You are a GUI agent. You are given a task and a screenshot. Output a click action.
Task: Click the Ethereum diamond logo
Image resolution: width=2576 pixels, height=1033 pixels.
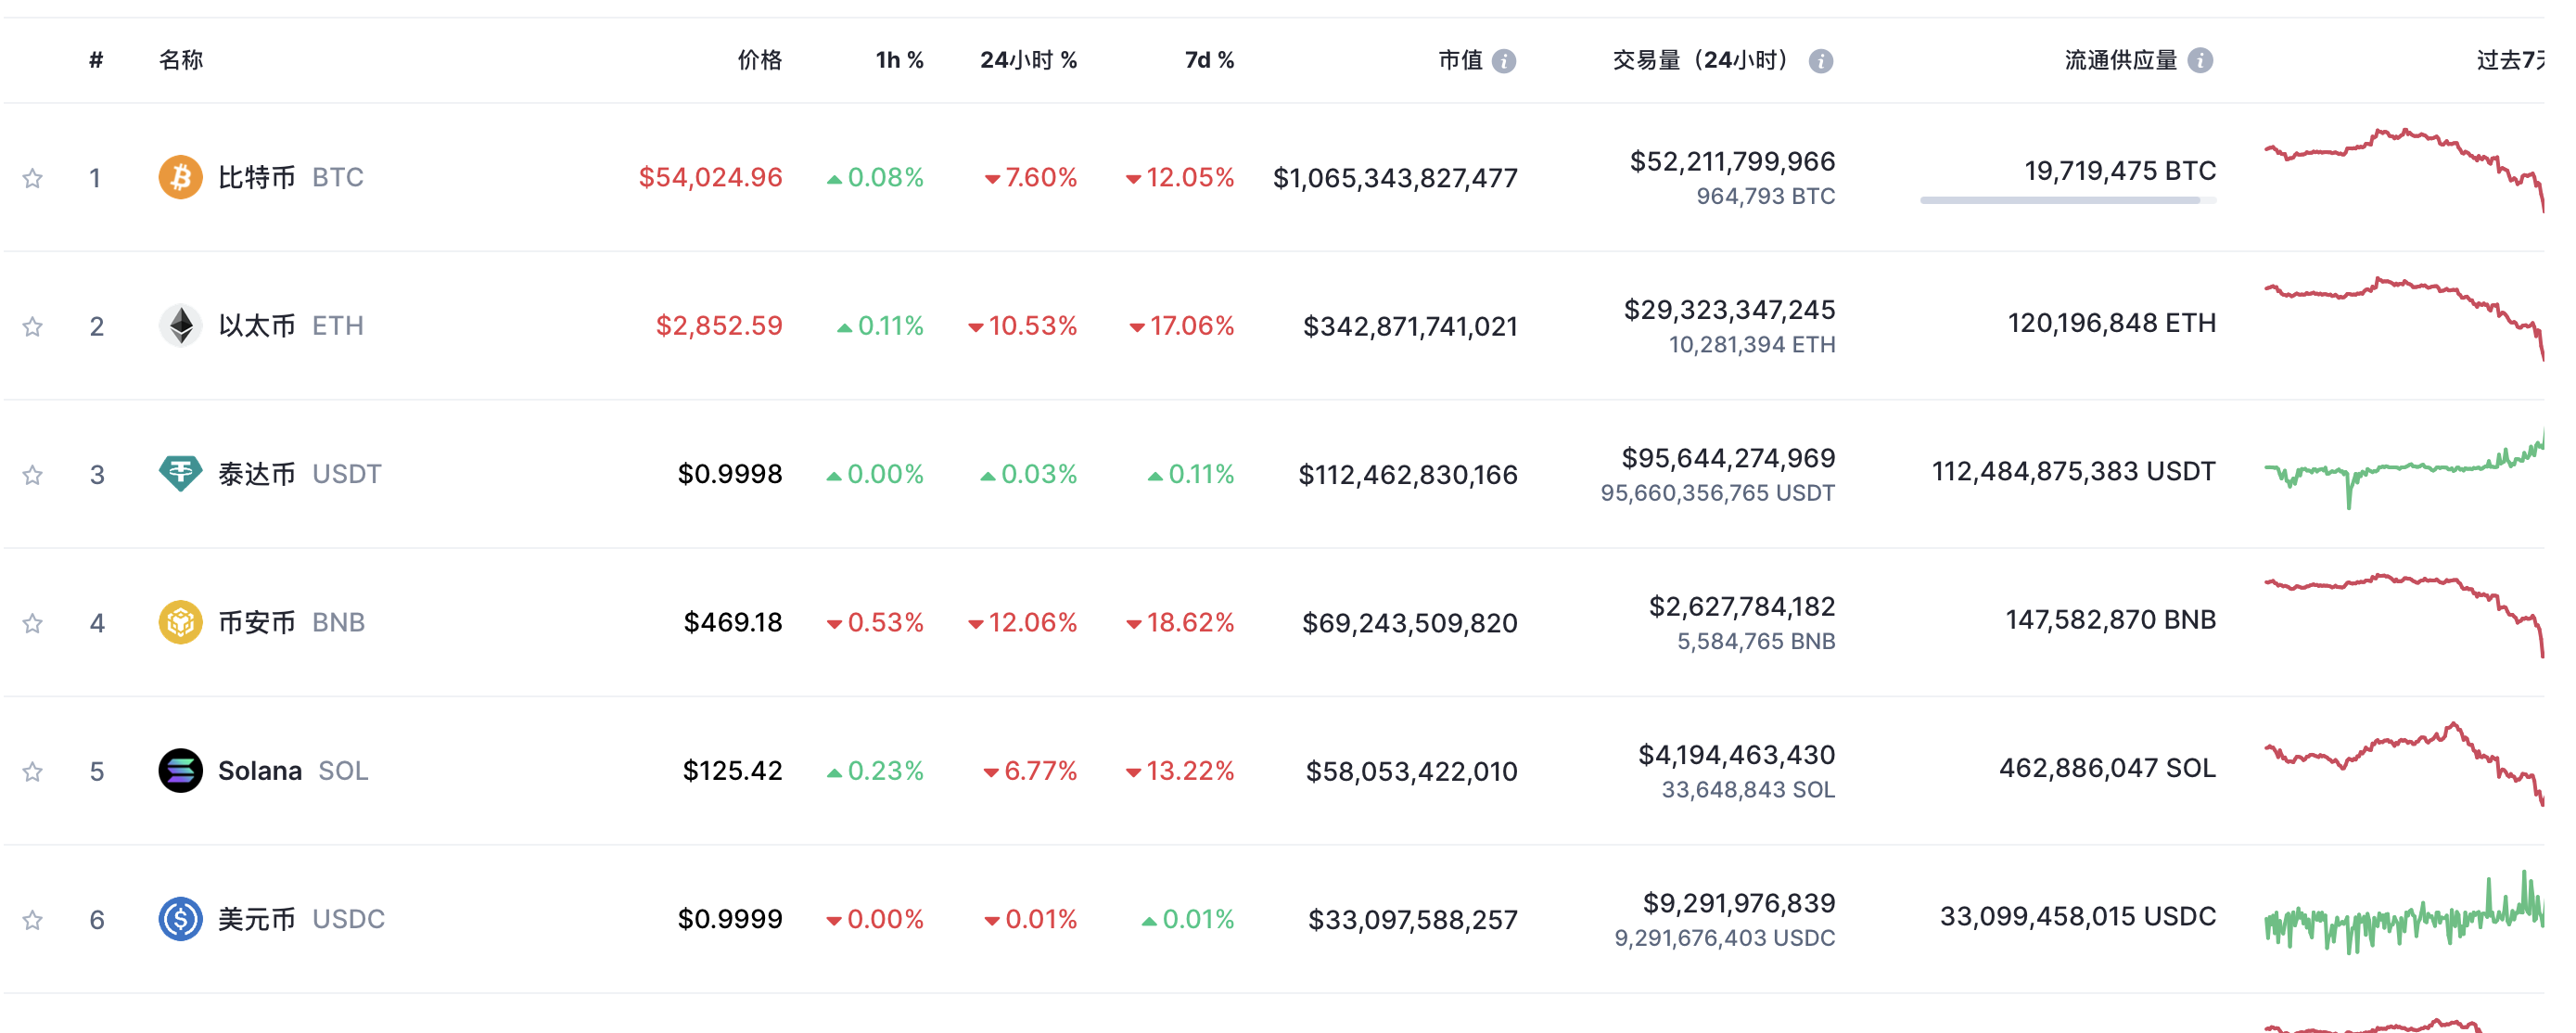(180, 325)
